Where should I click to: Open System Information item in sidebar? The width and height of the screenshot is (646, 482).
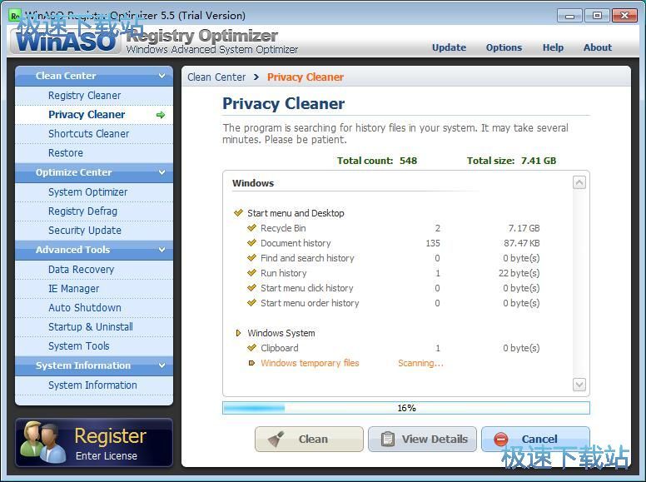pyautogui.click(x=94, y=385)
